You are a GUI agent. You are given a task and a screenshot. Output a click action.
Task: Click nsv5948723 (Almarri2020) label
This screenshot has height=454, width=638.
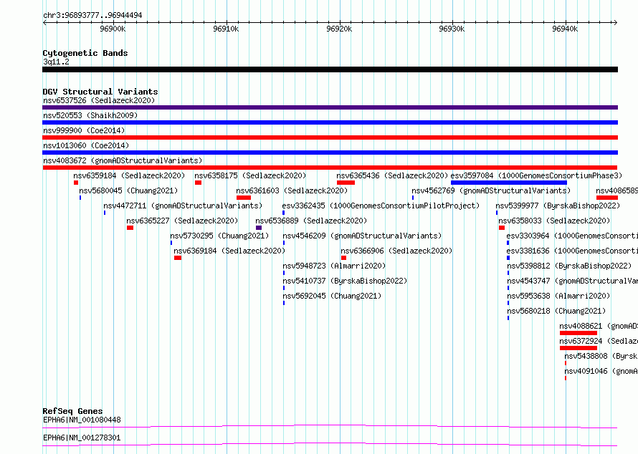pyautogui.click(x=334, y=266)
